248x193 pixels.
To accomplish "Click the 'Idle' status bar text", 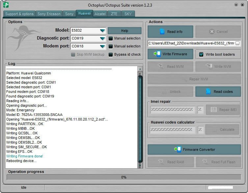I will [24, 187].
